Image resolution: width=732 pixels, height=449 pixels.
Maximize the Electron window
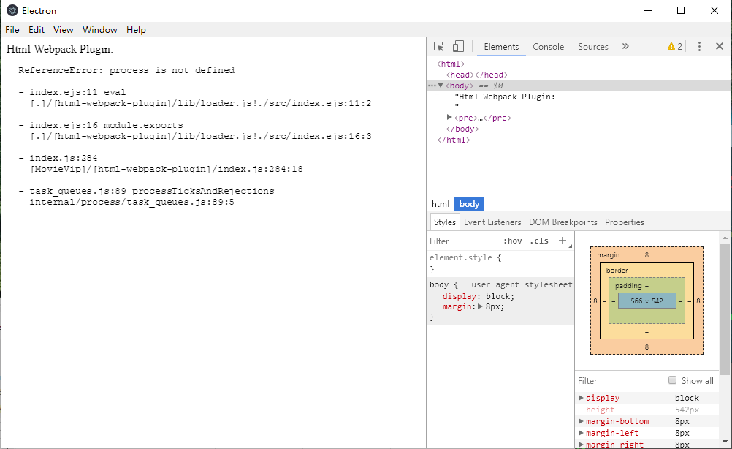(681, 10)
